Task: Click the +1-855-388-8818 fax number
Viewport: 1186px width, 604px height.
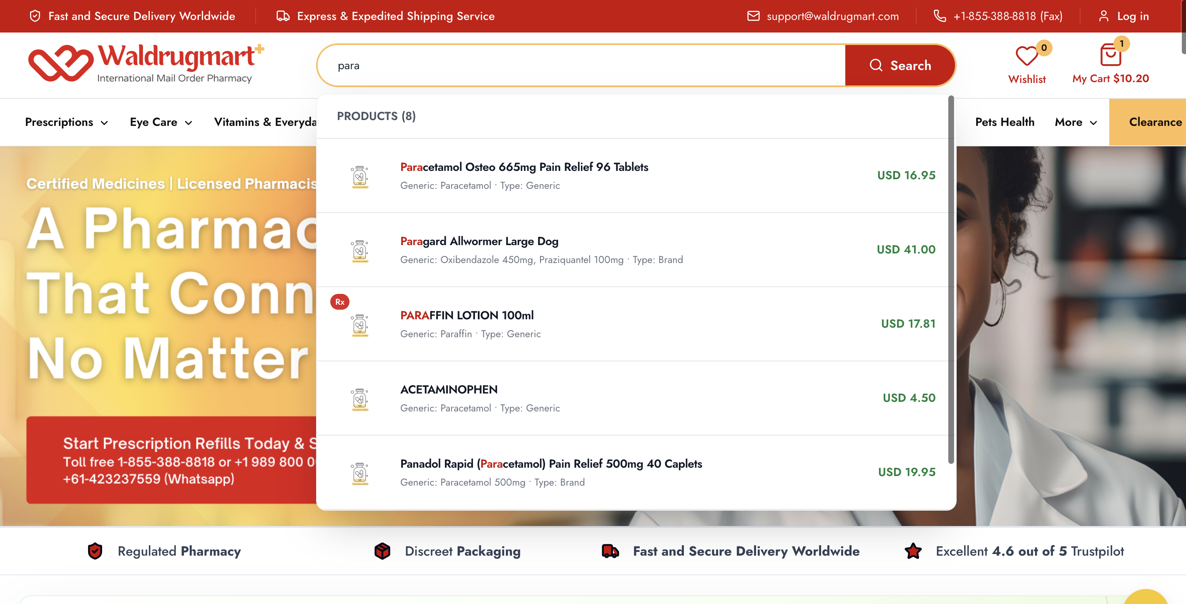Action: (x=1008, y=16)
